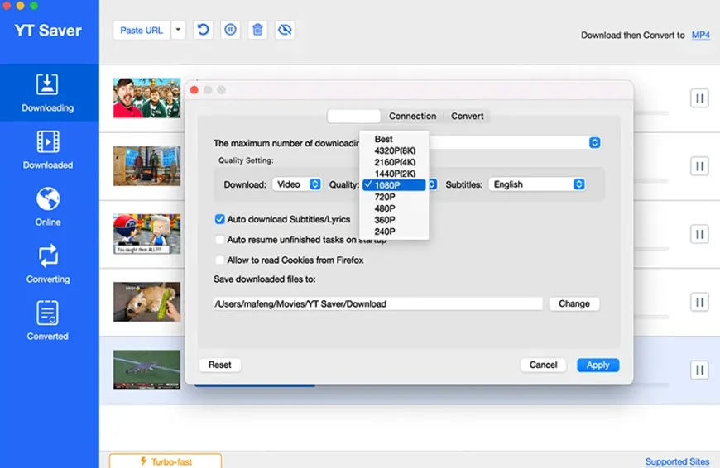
Task: Click the trash delete icon in toolbar
Action: point(257,30)
